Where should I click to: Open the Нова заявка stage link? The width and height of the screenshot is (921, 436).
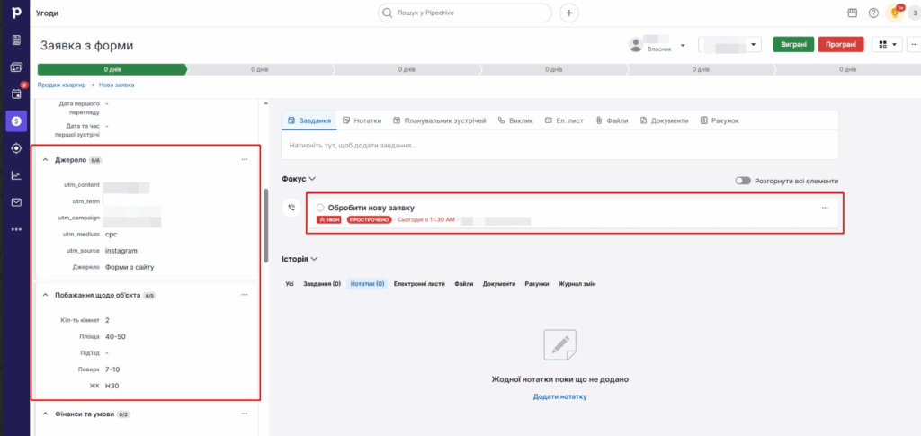[116, 85]
